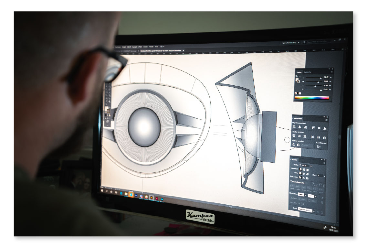Toggle the round cap option beside Abschluss
The width and height of the screenshot is (367, 248).
coord(304,169)
